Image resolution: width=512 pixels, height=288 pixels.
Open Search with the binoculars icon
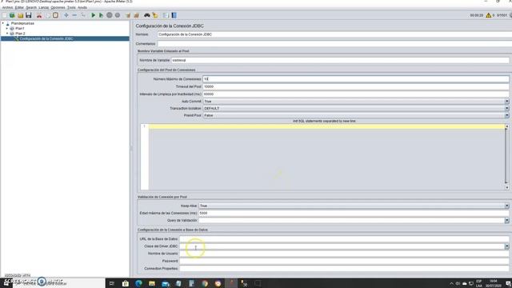[147, 15]
